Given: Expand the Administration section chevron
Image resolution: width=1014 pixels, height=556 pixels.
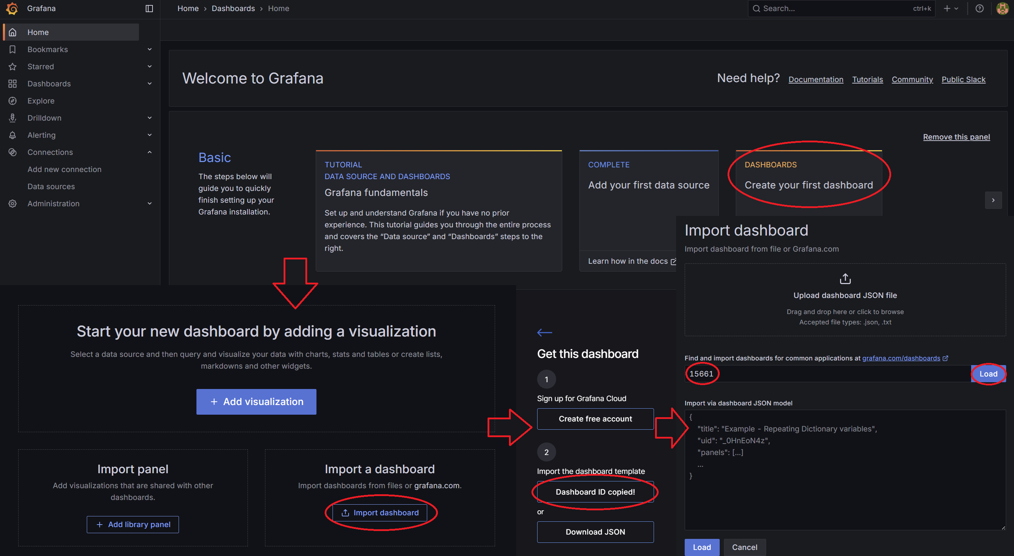Looking at the screenshot, I should (150, 203).
